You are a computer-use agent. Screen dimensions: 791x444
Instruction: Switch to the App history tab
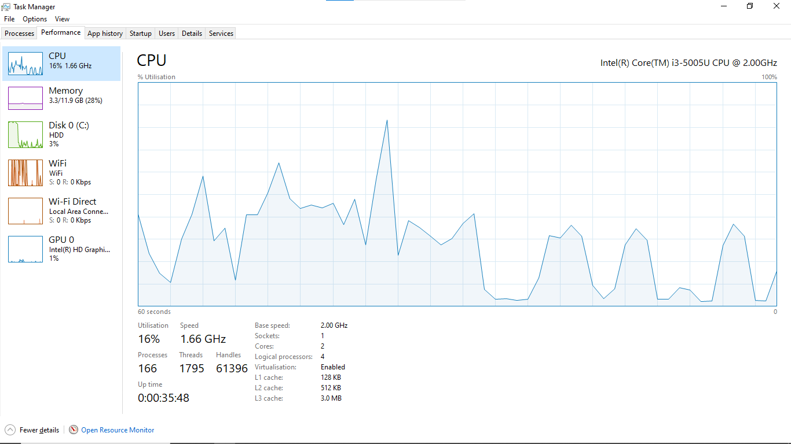coord(105,34)
